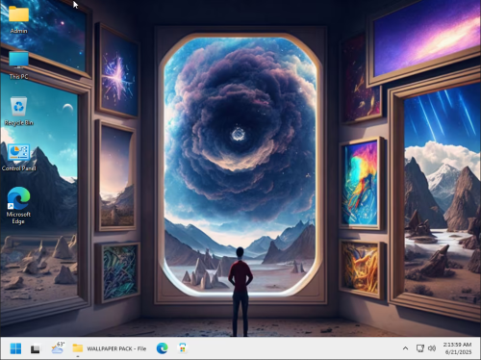Open Microsoft Store from the taskbar
The height and width of the screenshot is (360, 481).
click(182, 348)
